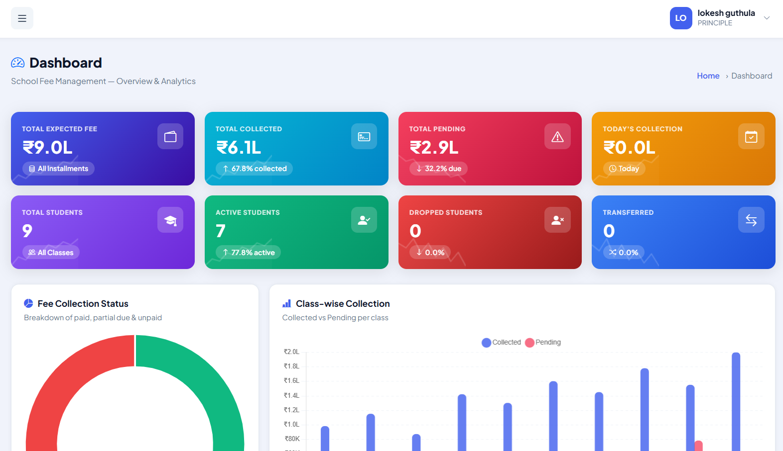Click the 32.2% due badge
This screenshot has width=783, height=451.
coord(438,169)
